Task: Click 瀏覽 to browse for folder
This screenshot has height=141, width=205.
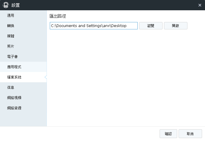Action: point(151,26)
